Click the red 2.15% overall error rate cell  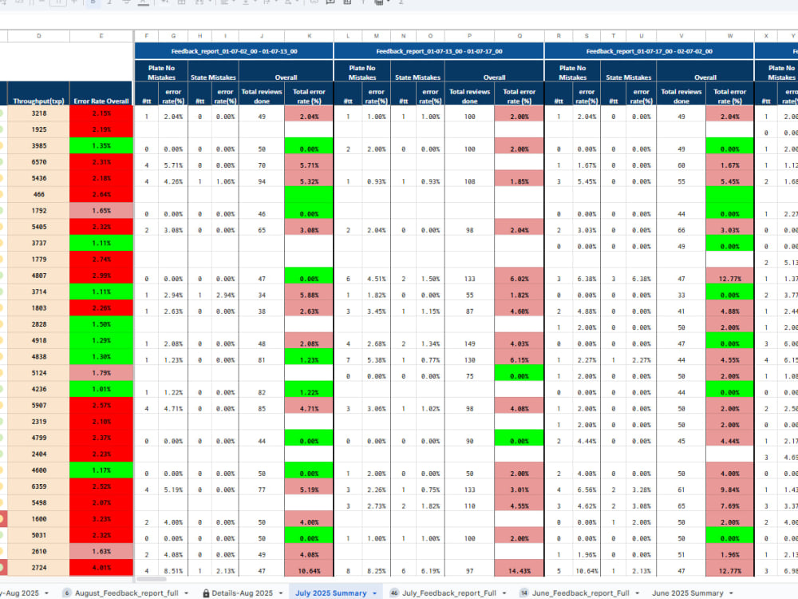click(x=101, y=113)
